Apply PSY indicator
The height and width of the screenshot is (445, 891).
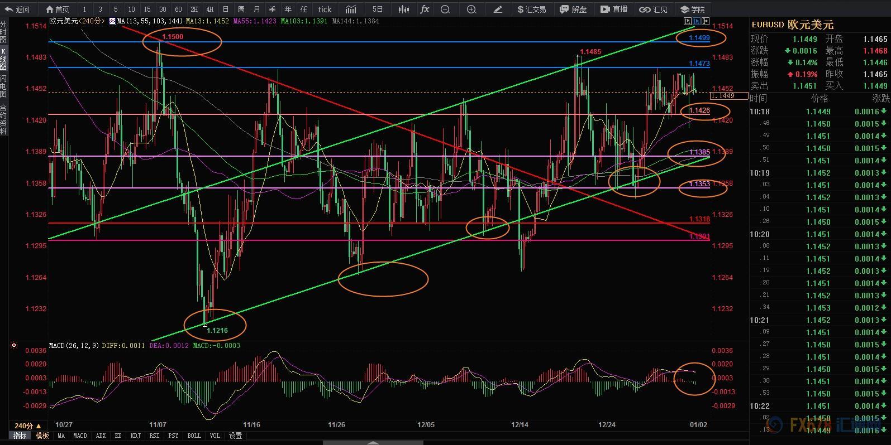pos(173,436)
